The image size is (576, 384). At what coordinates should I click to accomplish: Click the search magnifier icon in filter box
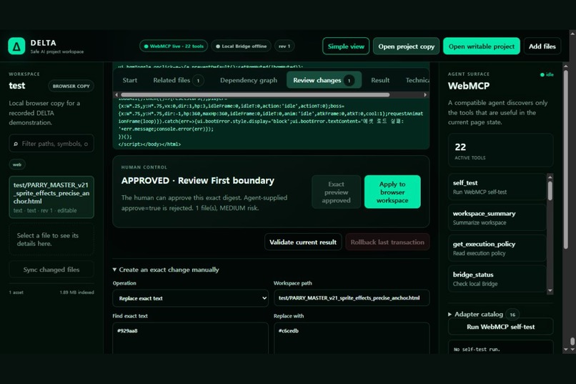tap(16, 144)
